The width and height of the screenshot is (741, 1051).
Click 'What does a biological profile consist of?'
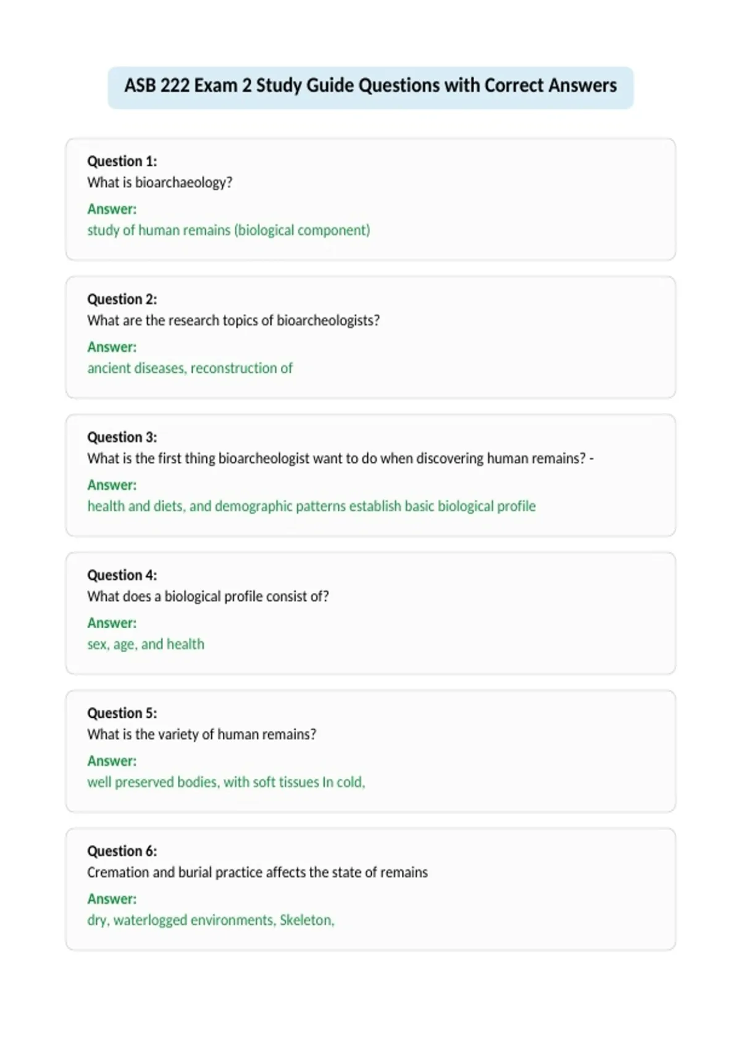pyautogui.click(x=208, y=596)
